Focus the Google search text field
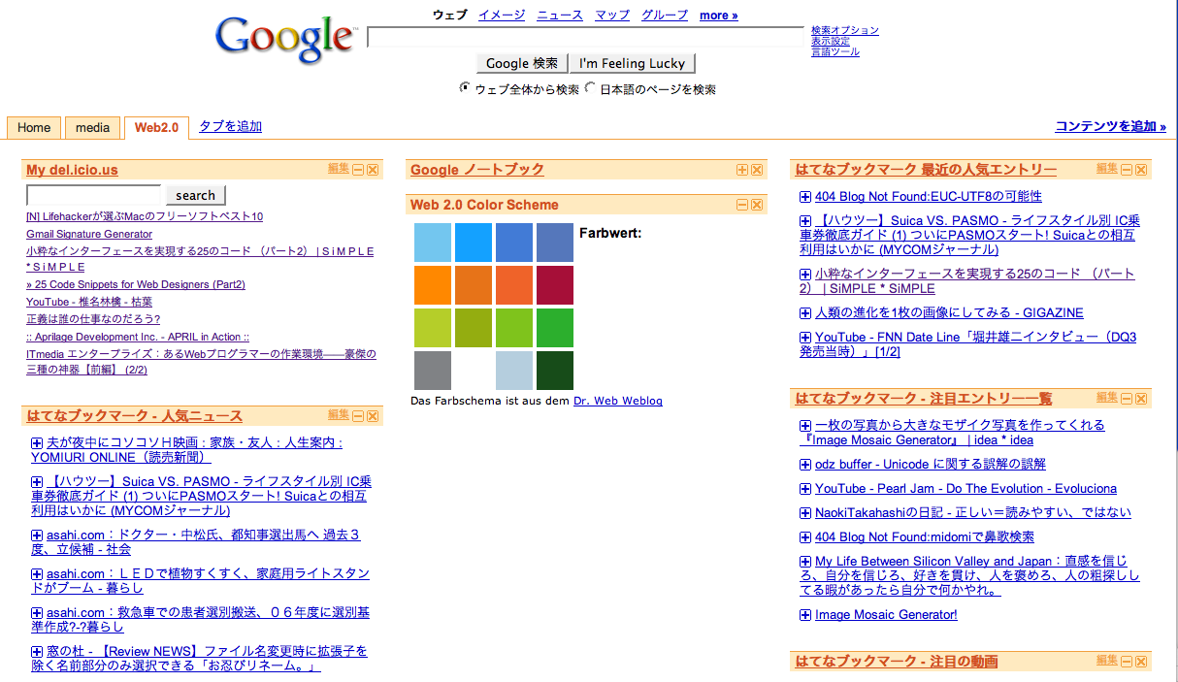The height and width of the screenshot is (682, 1178). coord(585,37)
